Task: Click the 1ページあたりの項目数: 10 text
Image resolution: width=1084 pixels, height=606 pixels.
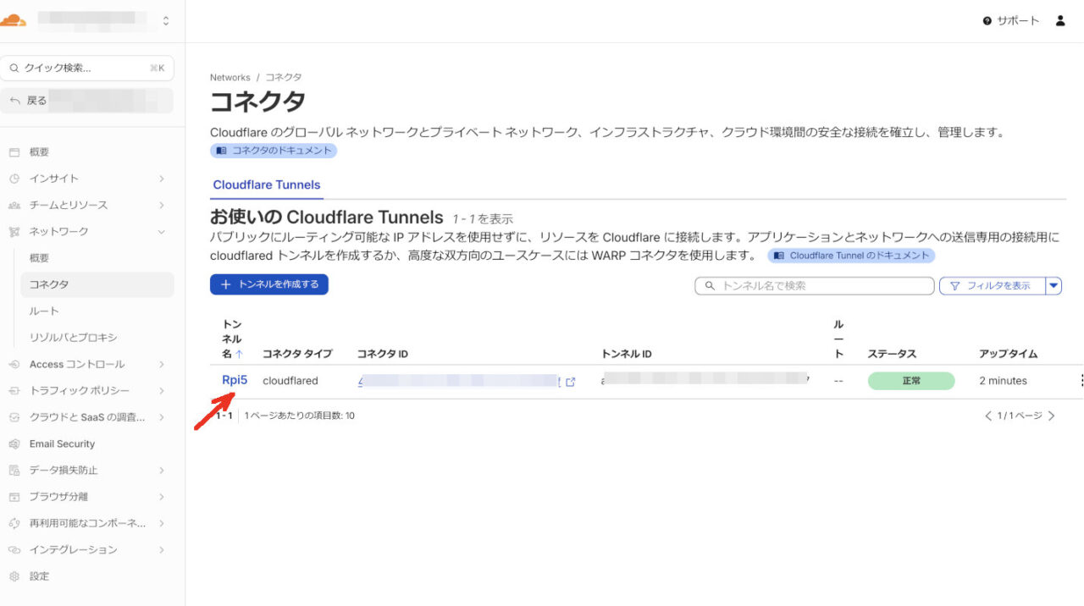Action: click(300, 416)
